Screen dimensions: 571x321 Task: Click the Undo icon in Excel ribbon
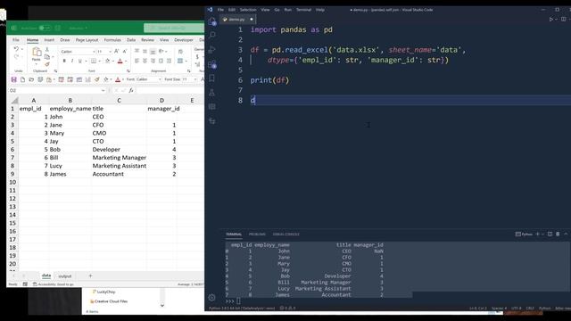[x=16, y=49]
